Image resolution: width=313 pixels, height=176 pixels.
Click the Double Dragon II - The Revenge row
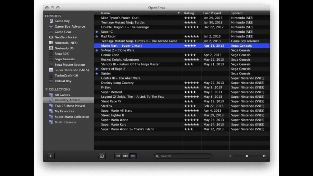click(x=182, y=27)
